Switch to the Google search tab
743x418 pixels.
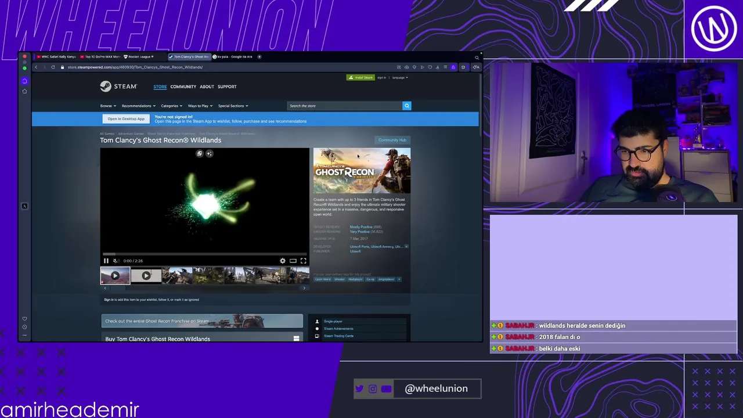tap(233, 57)
